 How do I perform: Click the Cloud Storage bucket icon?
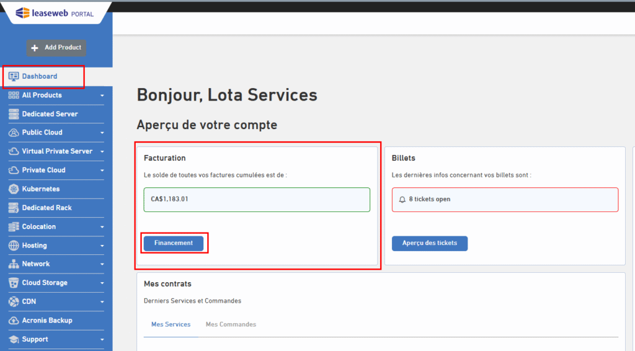tap(14, 283)
